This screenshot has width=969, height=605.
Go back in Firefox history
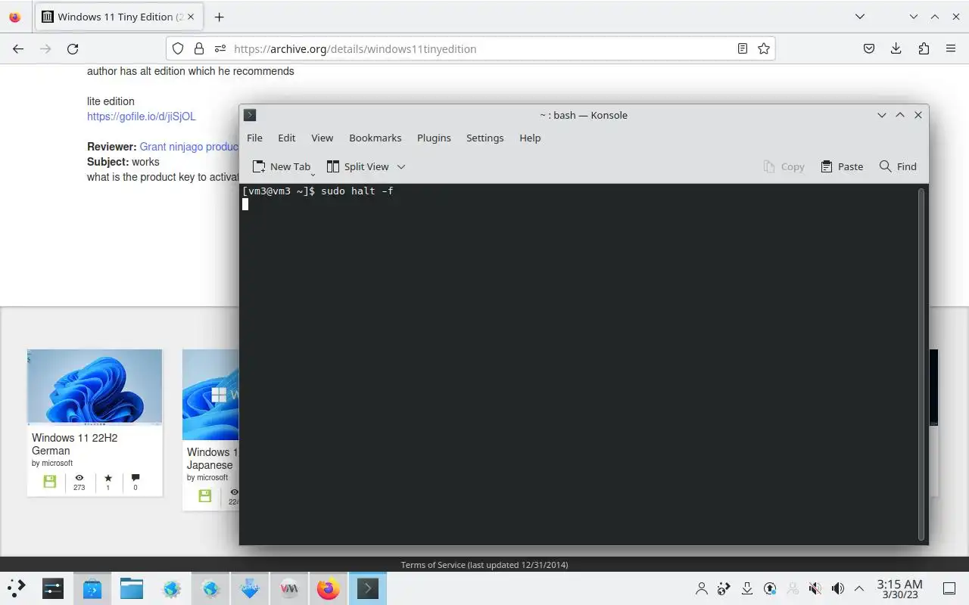(18, 48)
